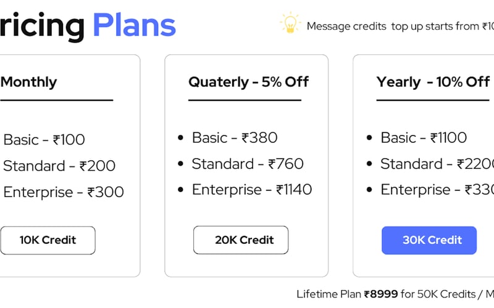Click the black Pricing title word
494x308 pixels.
[x=42, y=26]
